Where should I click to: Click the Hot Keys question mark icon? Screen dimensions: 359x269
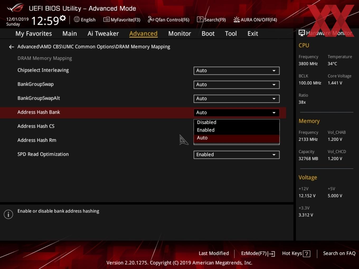[x=306, y=254]
